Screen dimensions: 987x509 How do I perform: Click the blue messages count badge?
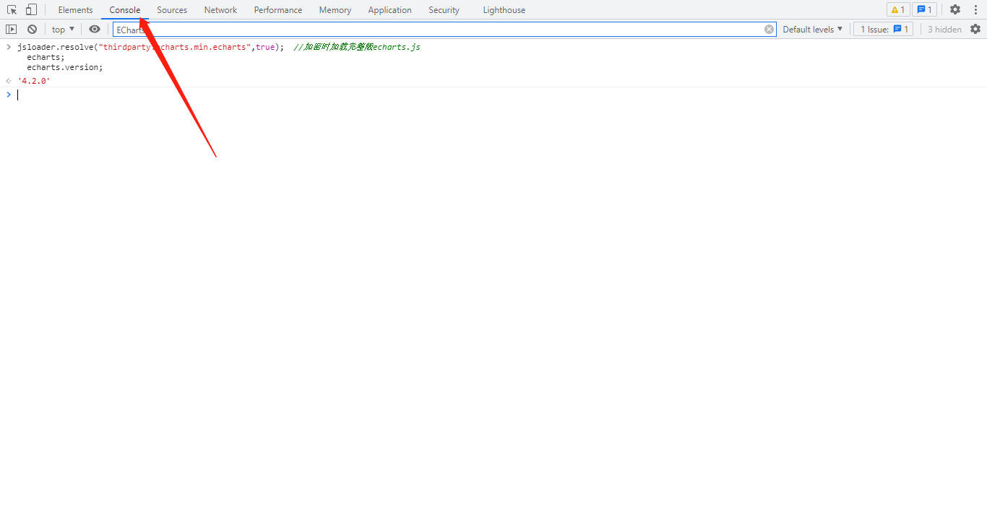924,9
